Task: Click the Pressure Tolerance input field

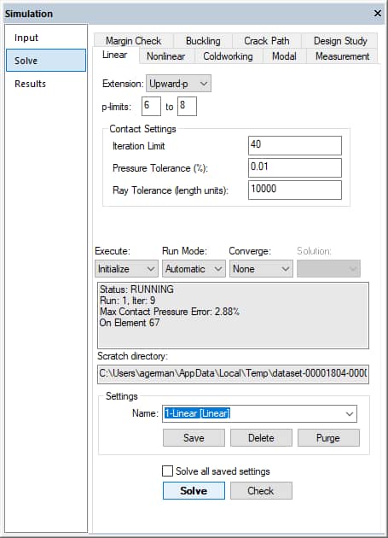Action: coord(295,167)
